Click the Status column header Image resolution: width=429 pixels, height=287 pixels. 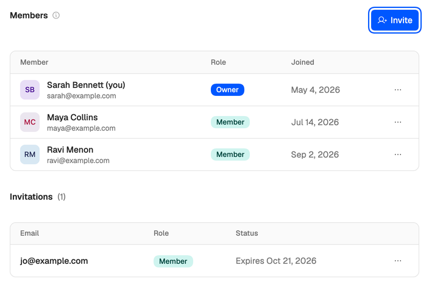247,233
